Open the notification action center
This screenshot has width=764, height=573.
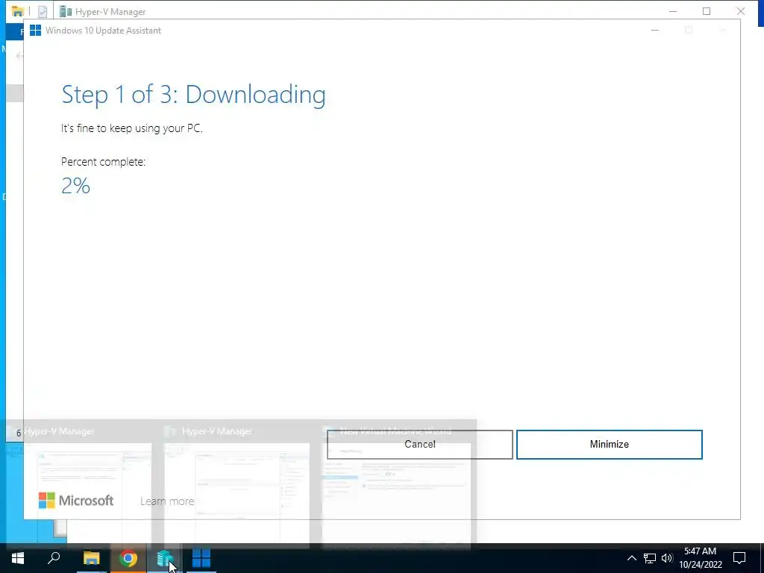[x=739, y=558]
